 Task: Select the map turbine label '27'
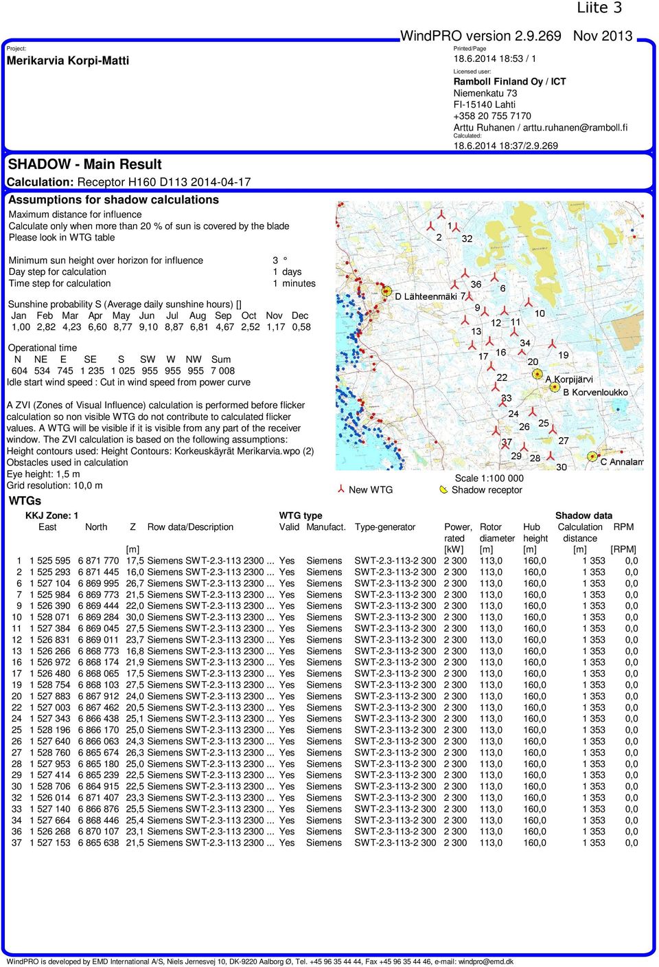pyautogui.click(x=564, y=441)
